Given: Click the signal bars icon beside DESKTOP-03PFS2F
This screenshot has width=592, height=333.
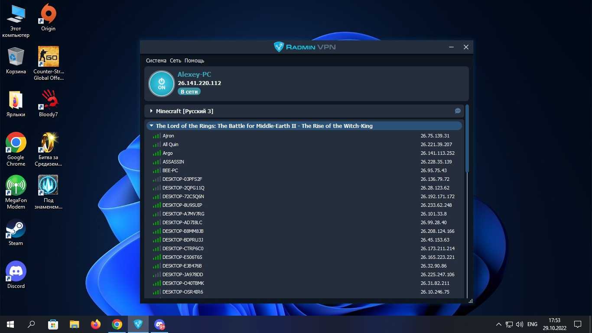Looking at the screenshot, I should point(156,179).
